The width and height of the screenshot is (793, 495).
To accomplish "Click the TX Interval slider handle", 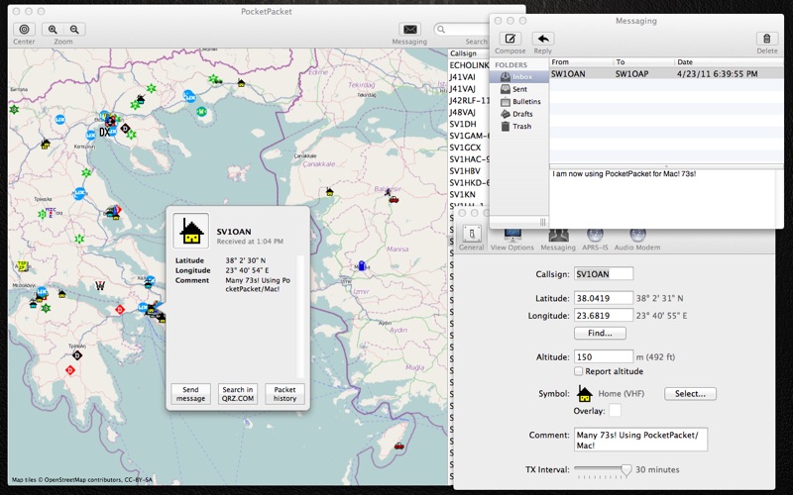I will pos(626,469).
